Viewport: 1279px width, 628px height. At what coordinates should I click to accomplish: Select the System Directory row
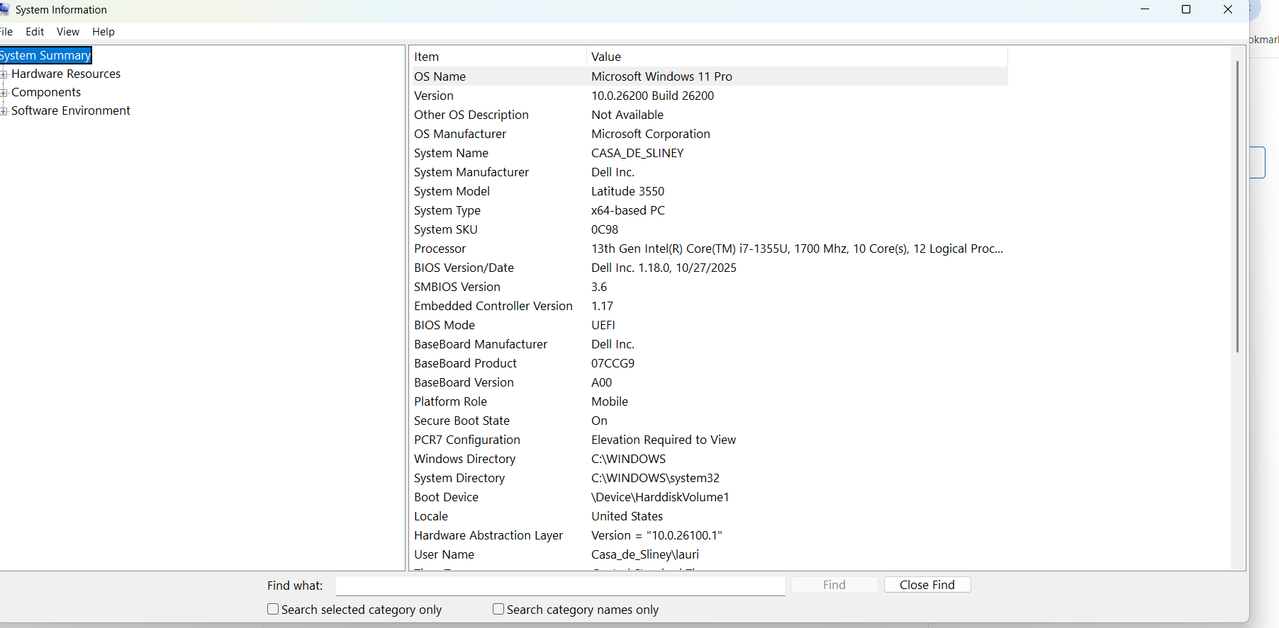point(709,478)
